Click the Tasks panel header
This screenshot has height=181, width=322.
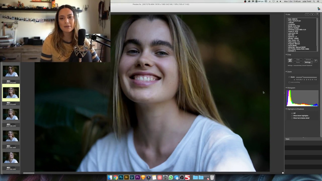[x=303, y=139]
